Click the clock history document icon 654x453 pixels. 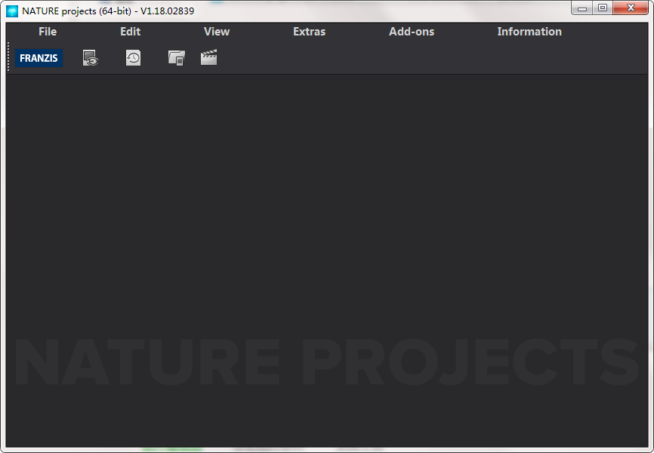coord(133,58)
